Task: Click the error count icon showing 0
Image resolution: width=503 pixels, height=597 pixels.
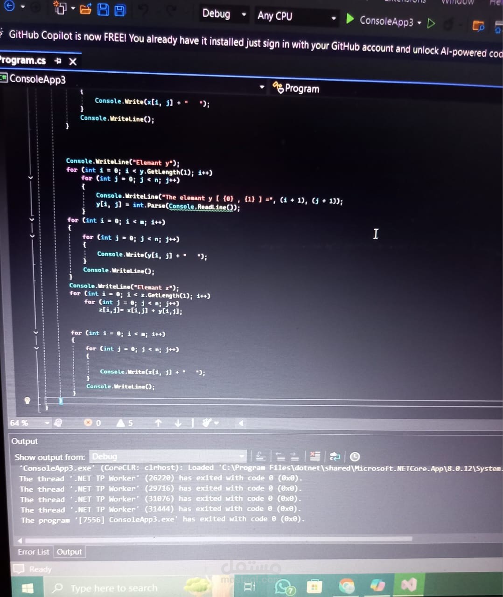Action: click(88, 423)
